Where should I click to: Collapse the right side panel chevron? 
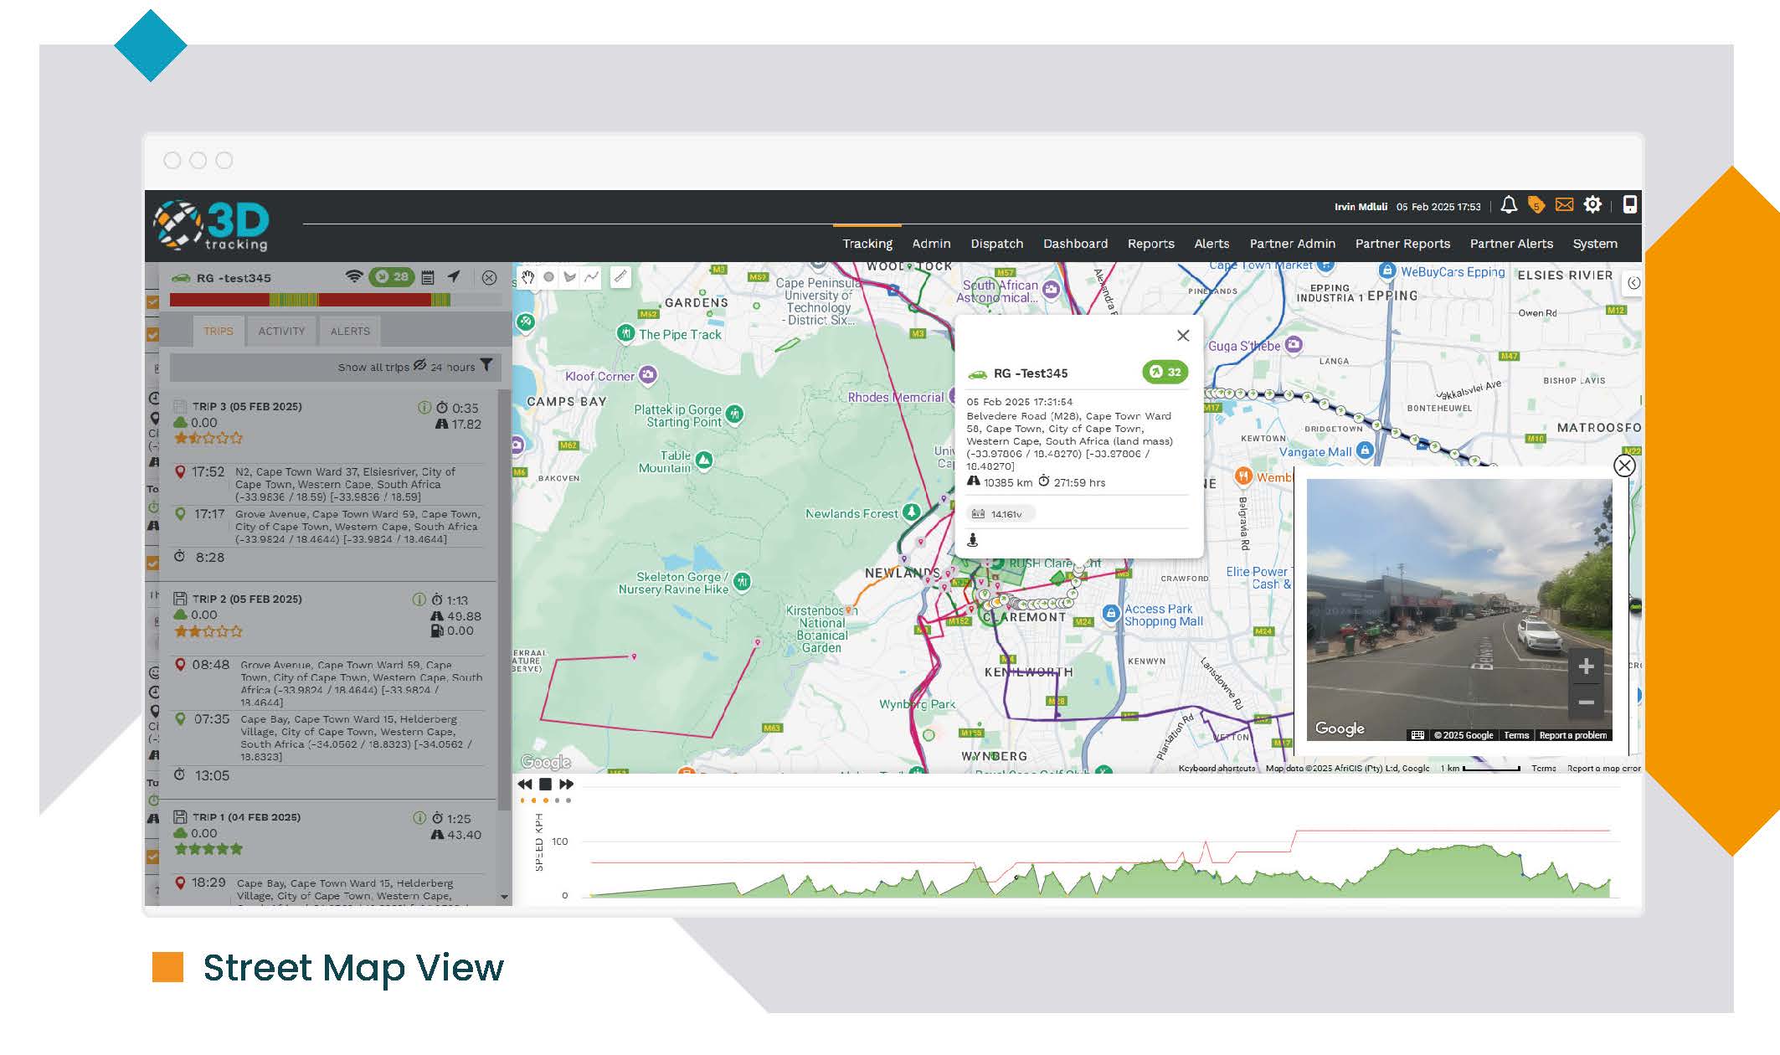[1633, 283]
